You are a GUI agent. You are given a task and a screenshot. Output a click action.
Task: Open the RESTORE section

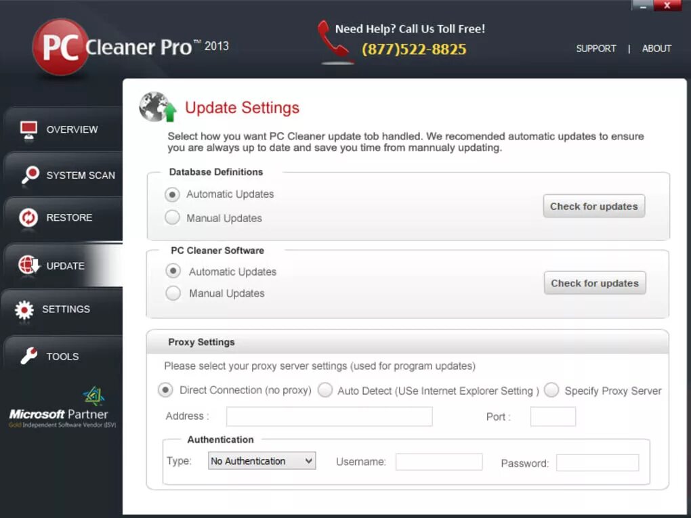pos(63,217)
